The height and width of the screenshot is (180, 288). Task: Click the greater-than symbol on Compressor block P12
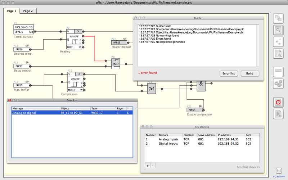click(79, 74)
